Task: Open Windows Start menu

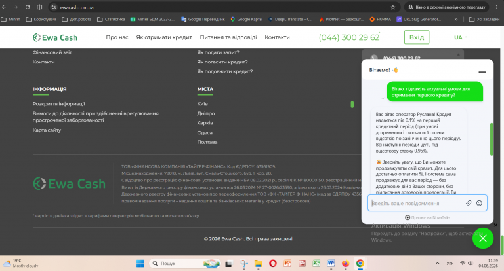Action: click(140, 263)
